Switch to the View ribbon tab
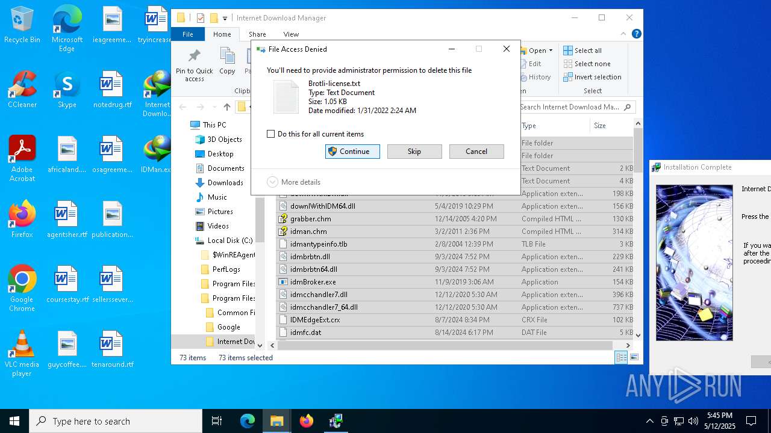The height and width of the screenshot is (433, 771). [x=291, y=34]
